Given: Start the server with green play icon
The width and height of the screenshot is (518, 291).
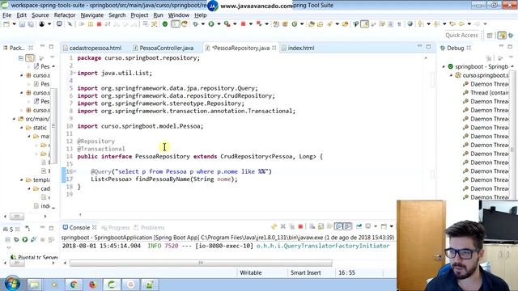Looking at the screenshot, I should (25, 239).
